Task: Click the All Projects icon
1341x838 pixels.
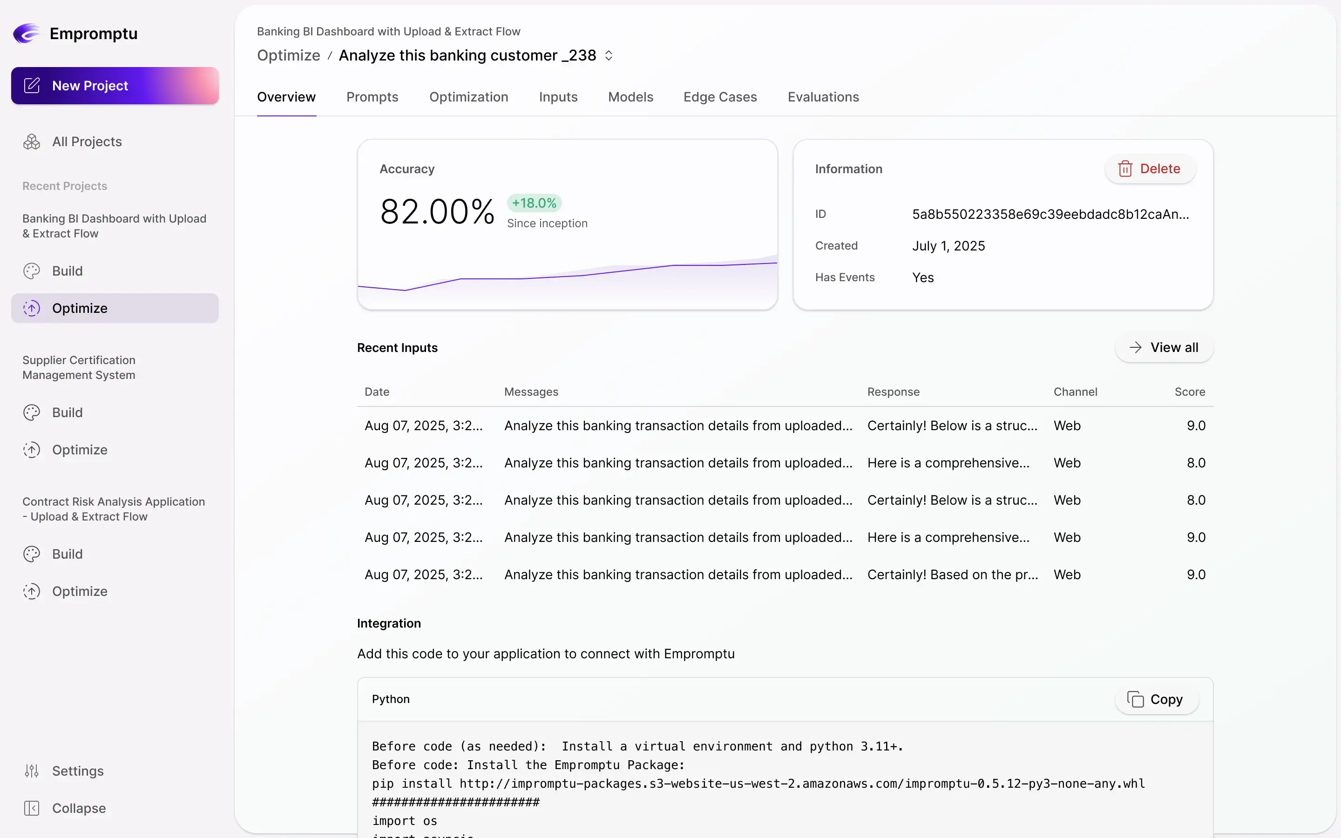Action: [x=32, y=142]
